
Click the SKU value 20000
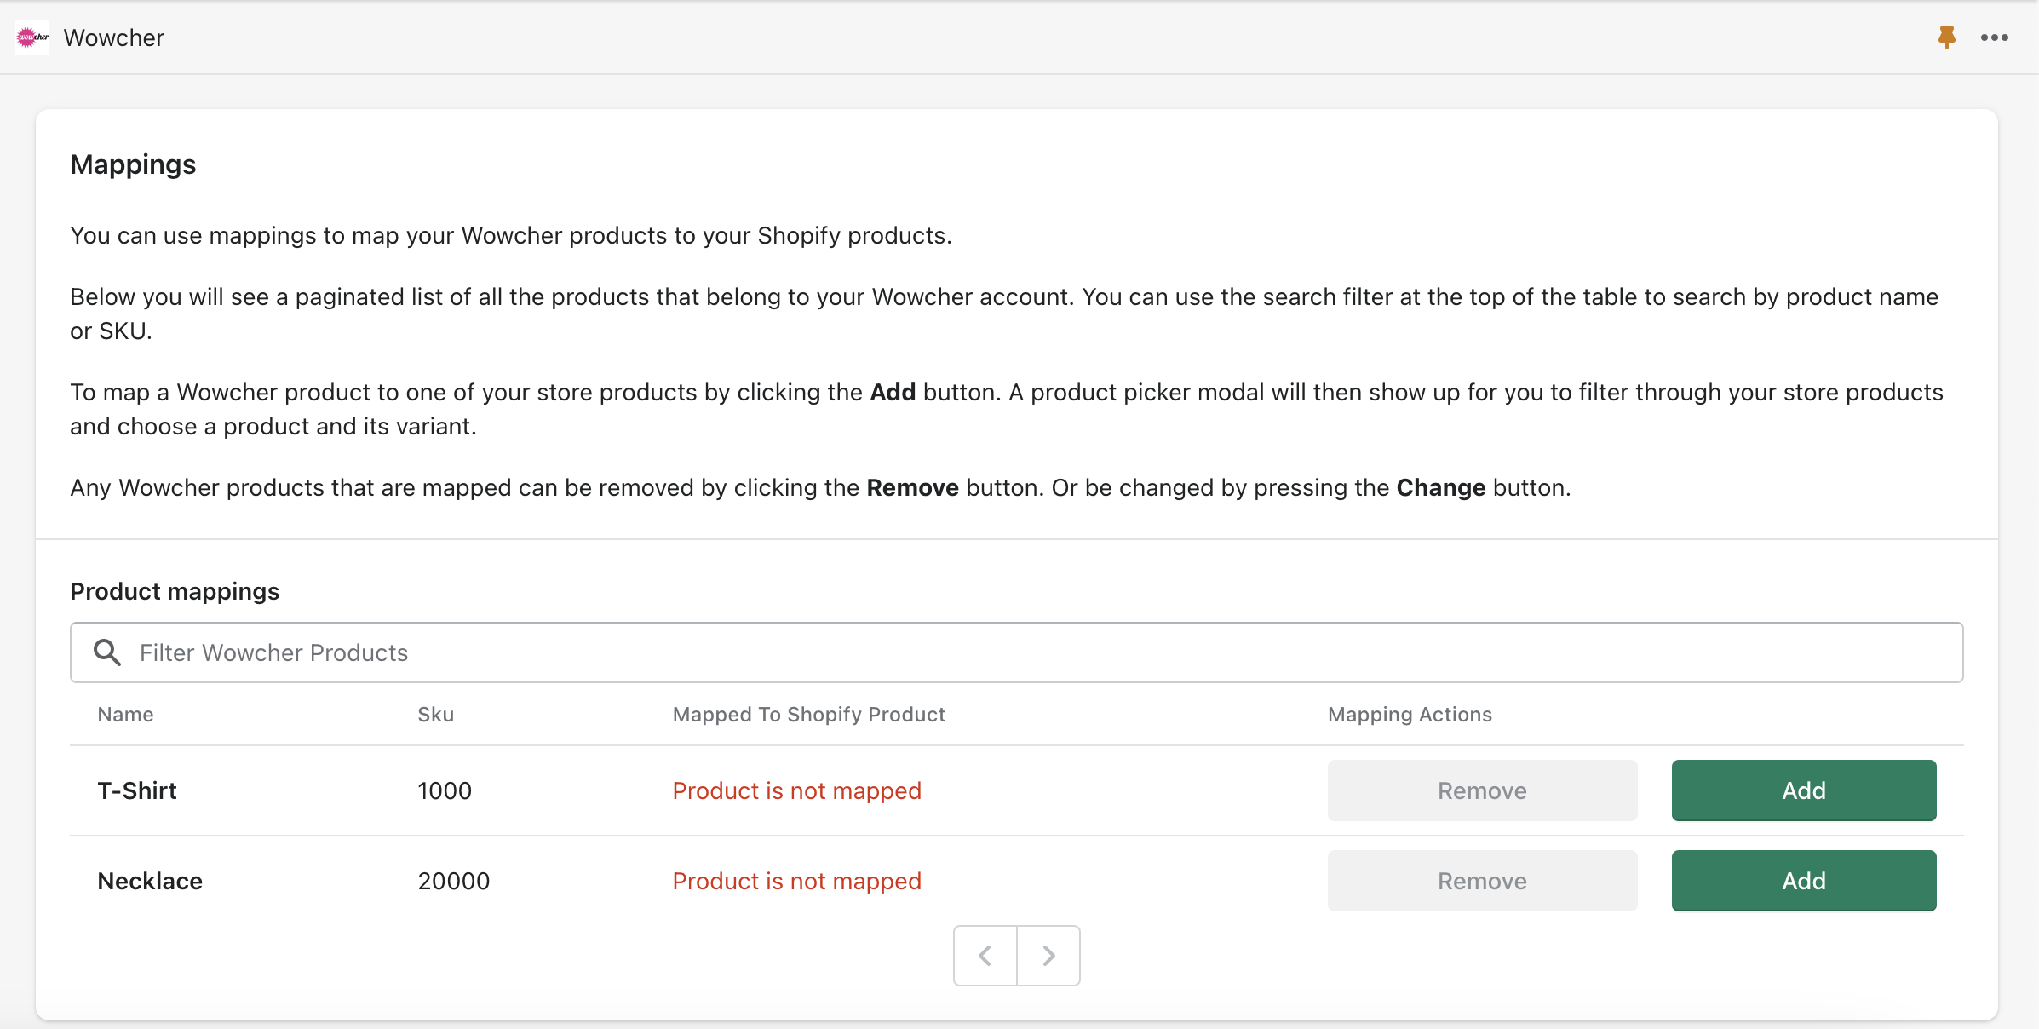coord(454,881)
